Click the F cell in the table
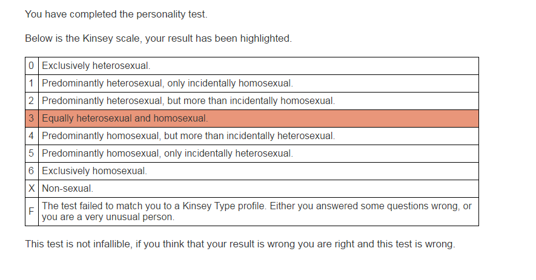The image size is (536, 280). [31, 212]
